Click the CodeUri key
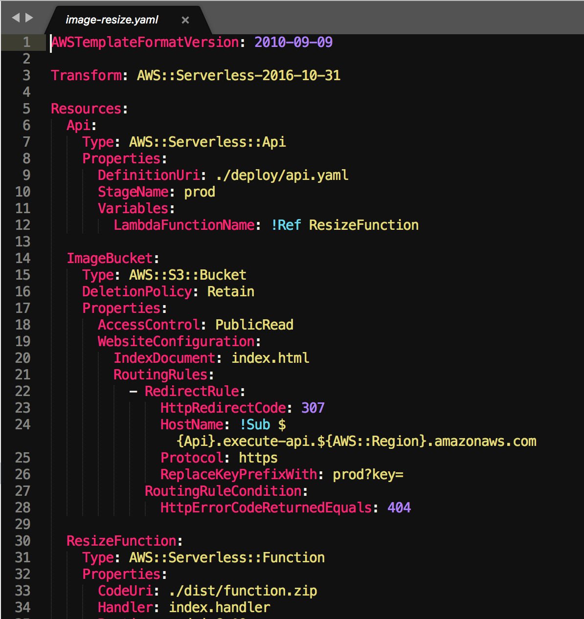 (x=125, y=591)
